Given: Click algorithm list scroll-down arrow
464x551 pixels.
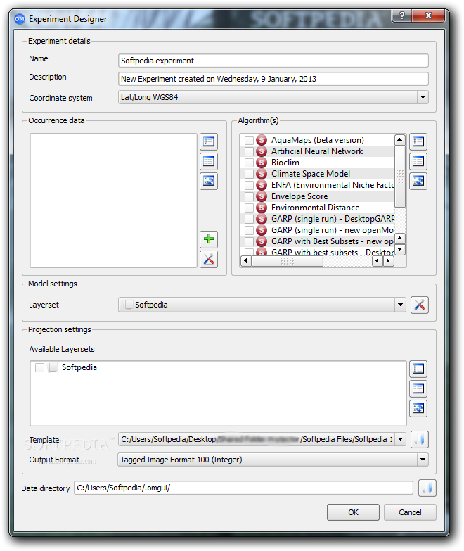Looking at the screenshot, I should click(400, 250).
